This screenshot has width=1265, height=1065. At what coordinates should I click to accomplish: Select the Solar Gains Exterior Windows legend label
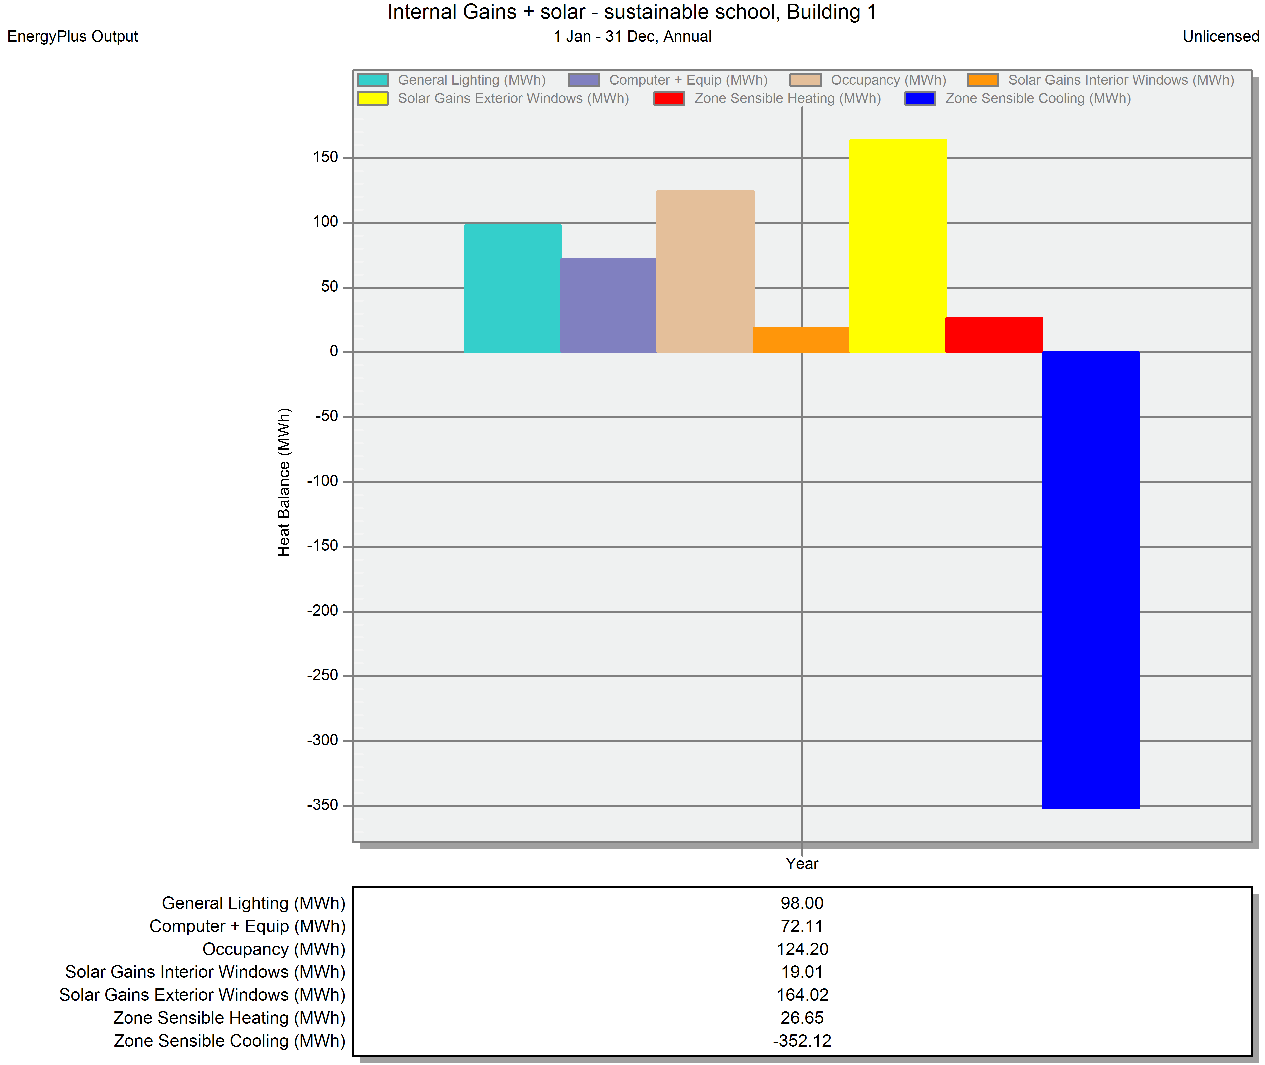(513, 98)
